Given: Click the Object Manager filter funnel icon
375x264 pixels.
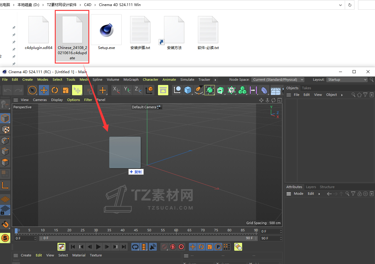Looking at the screenshot, I should pos(365,95).
